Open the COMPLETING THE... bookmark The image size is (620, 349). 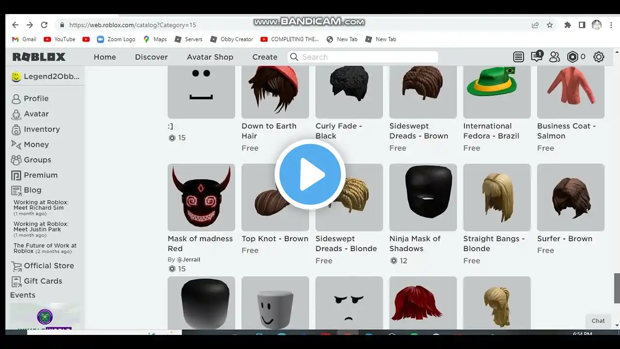coord(289,39)
